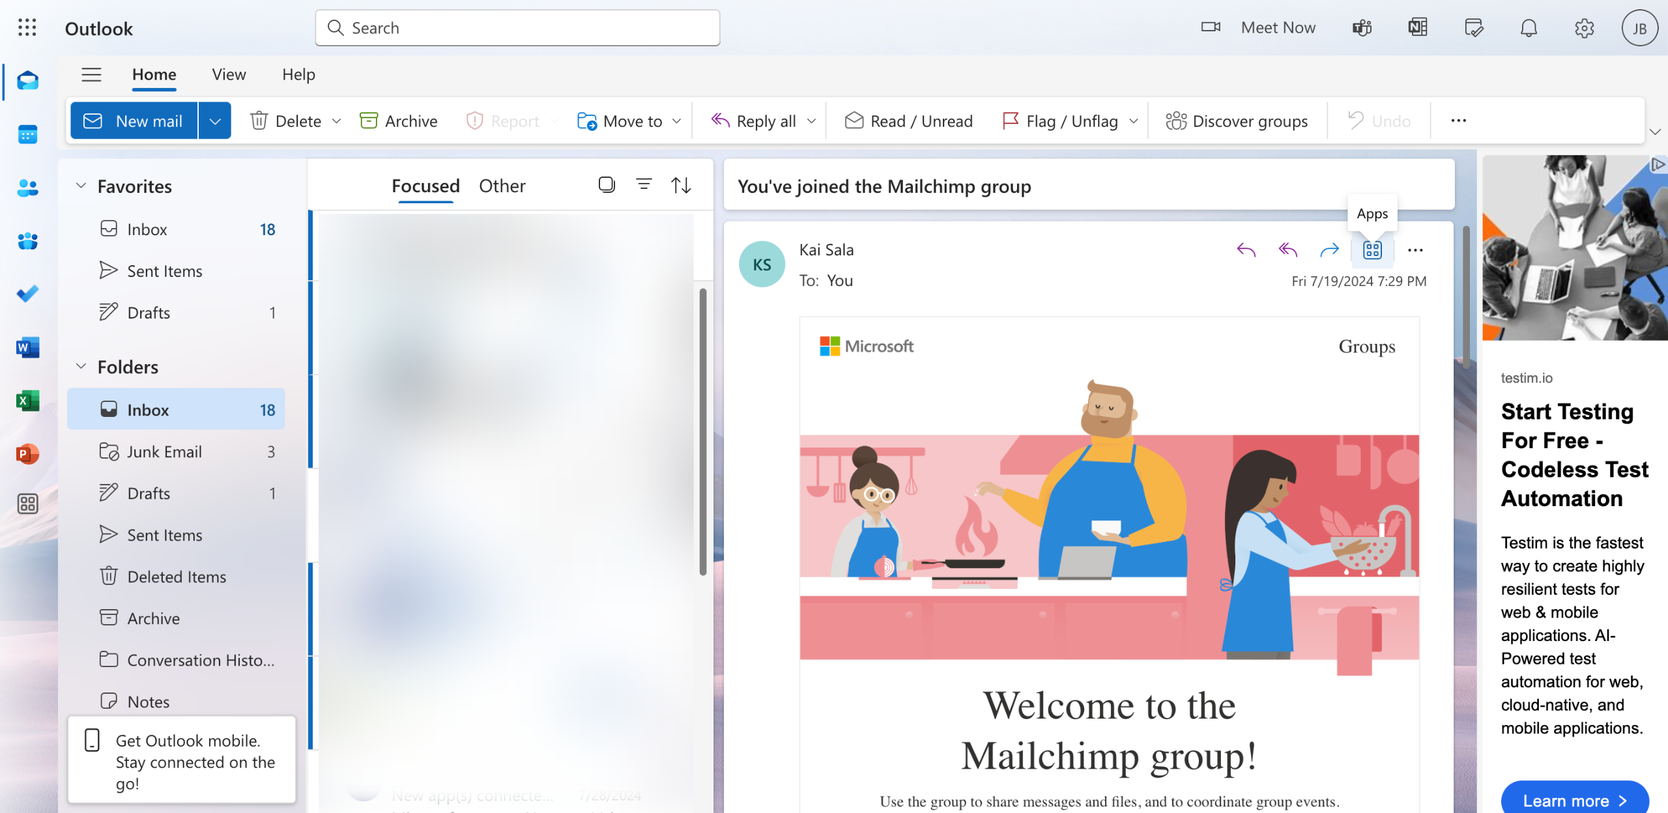
Task: Toggle the select all messages checkbox icon
Action: (x=607, y=185)
